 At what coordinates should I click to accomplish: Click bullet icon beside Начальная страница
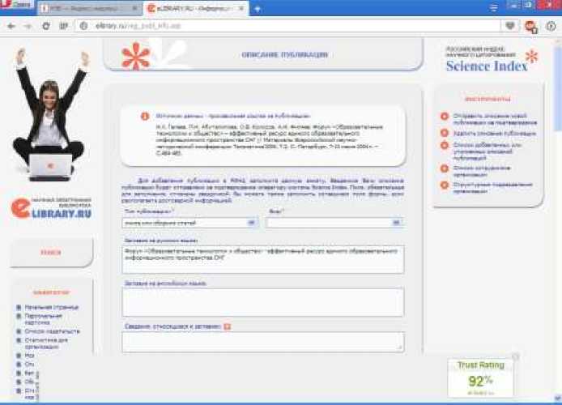(19, 307)
